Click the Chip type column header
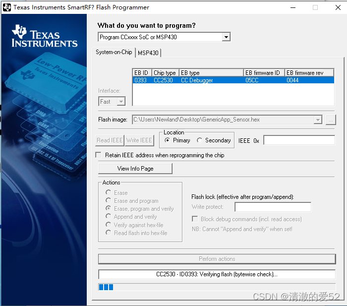 pyautogui.click(x=165, y=73)
